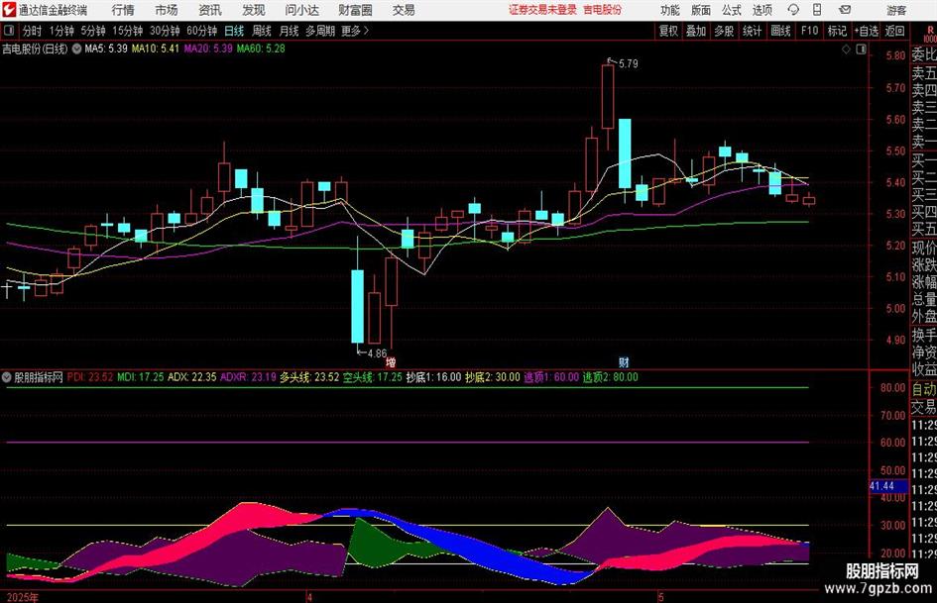This screenshot has width=937, height=603.
Task: Open the 市场 menu
Action: tap(167, 10)
